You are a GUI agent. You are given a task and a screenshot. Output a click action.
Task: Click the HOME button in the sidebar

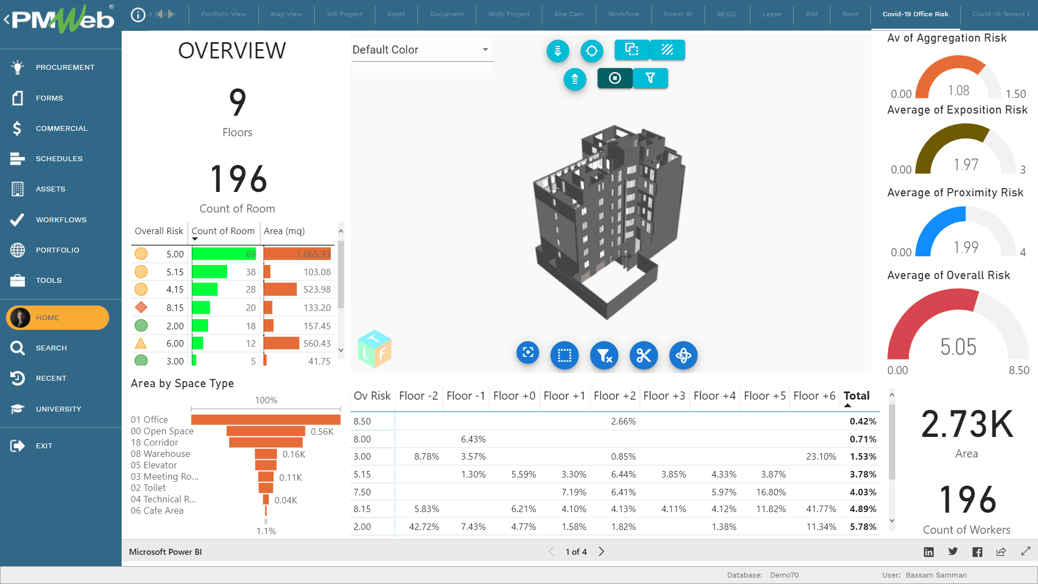[57, 317]
